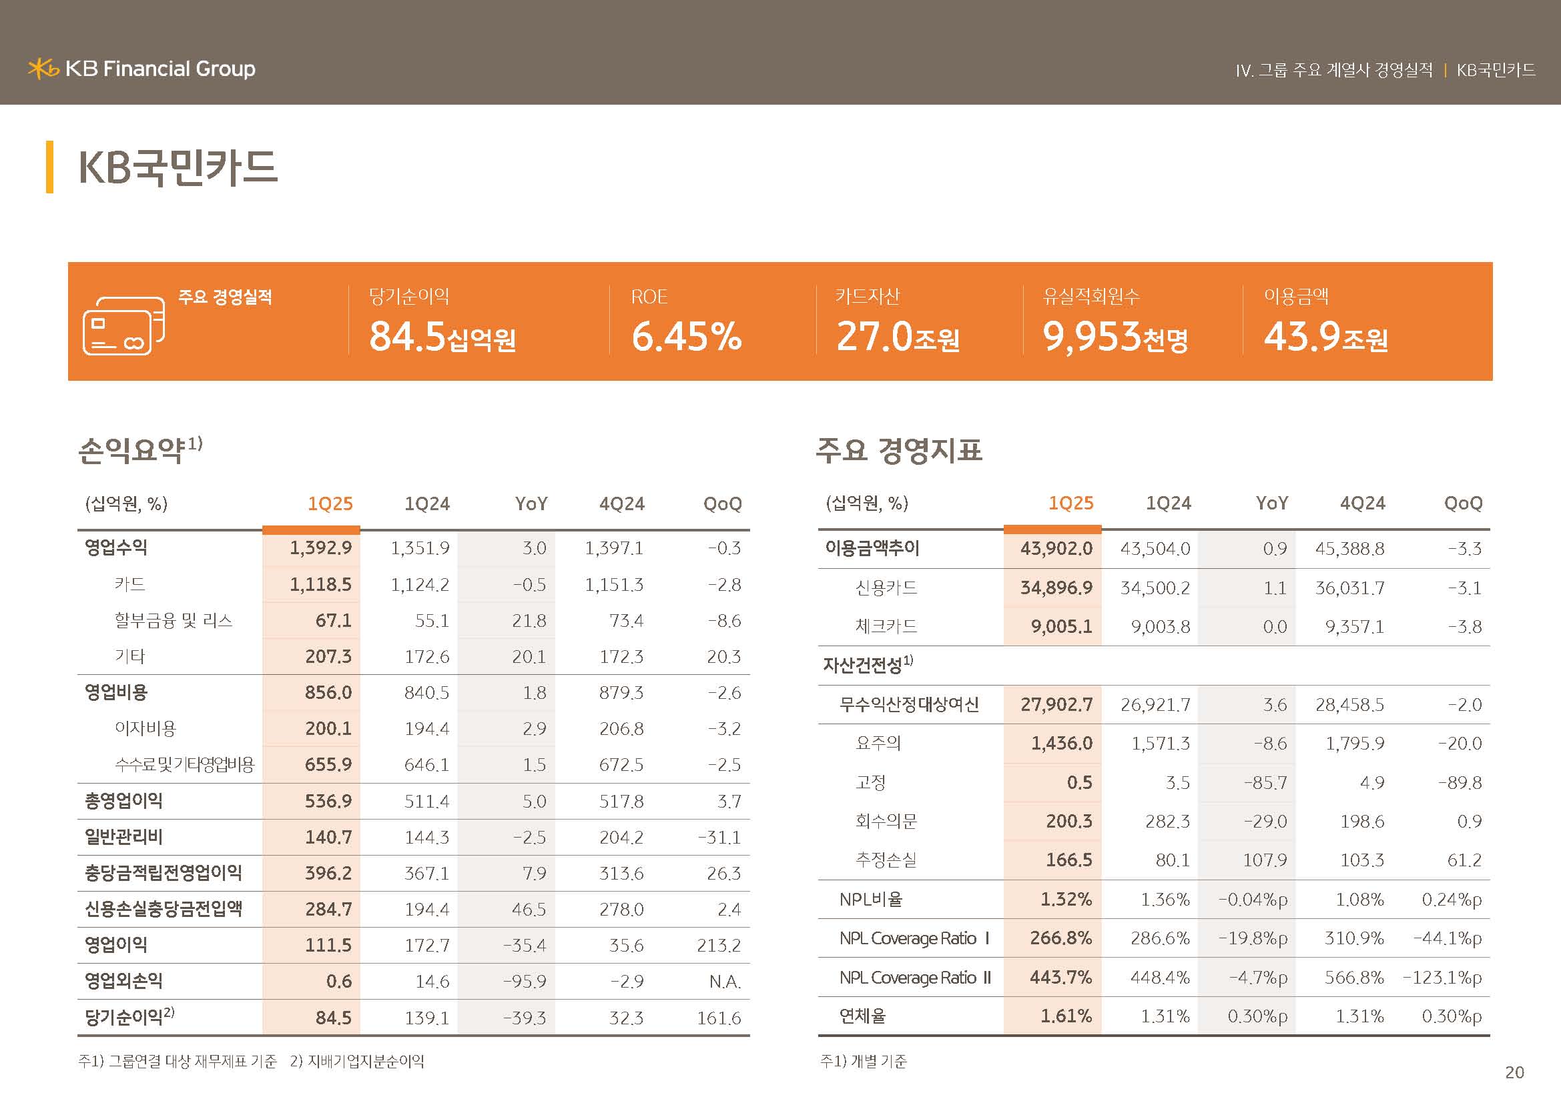
Task: Click the orange accent bar beside page title
Action: (x=49, y=167)
